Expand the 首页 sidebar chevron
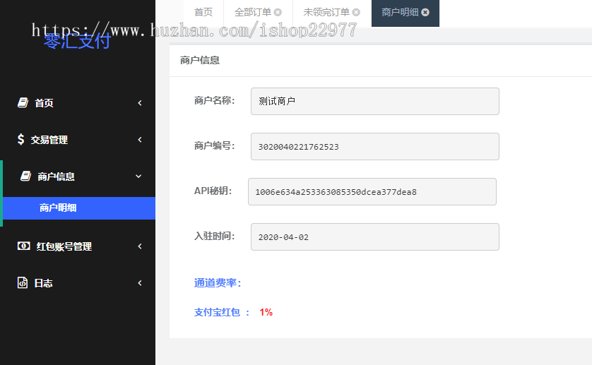This screenshot has height=365, width=592. coord(140,102)
